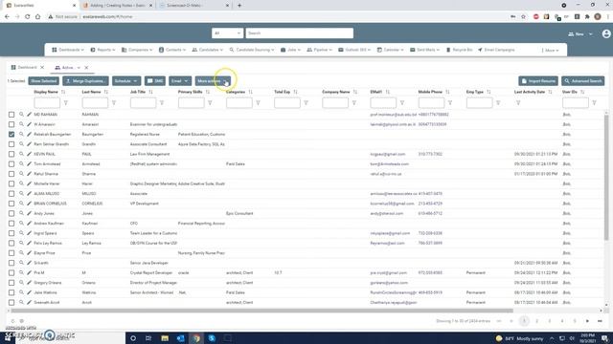Viewport: 613px width, 344px height.
Task: Click the Import Resume button
Action: pyautogui.click(x=538, y=81)
